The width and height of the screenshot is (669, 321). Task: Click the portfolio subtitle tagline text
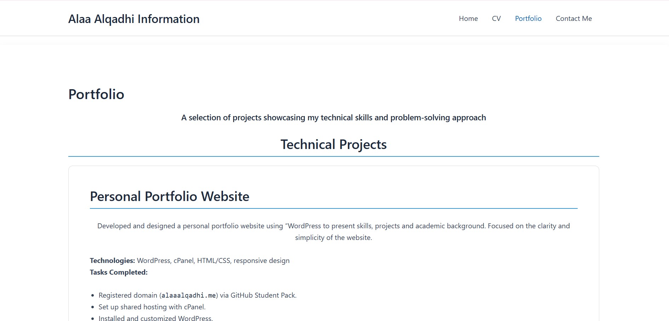(x=333, y=117)
